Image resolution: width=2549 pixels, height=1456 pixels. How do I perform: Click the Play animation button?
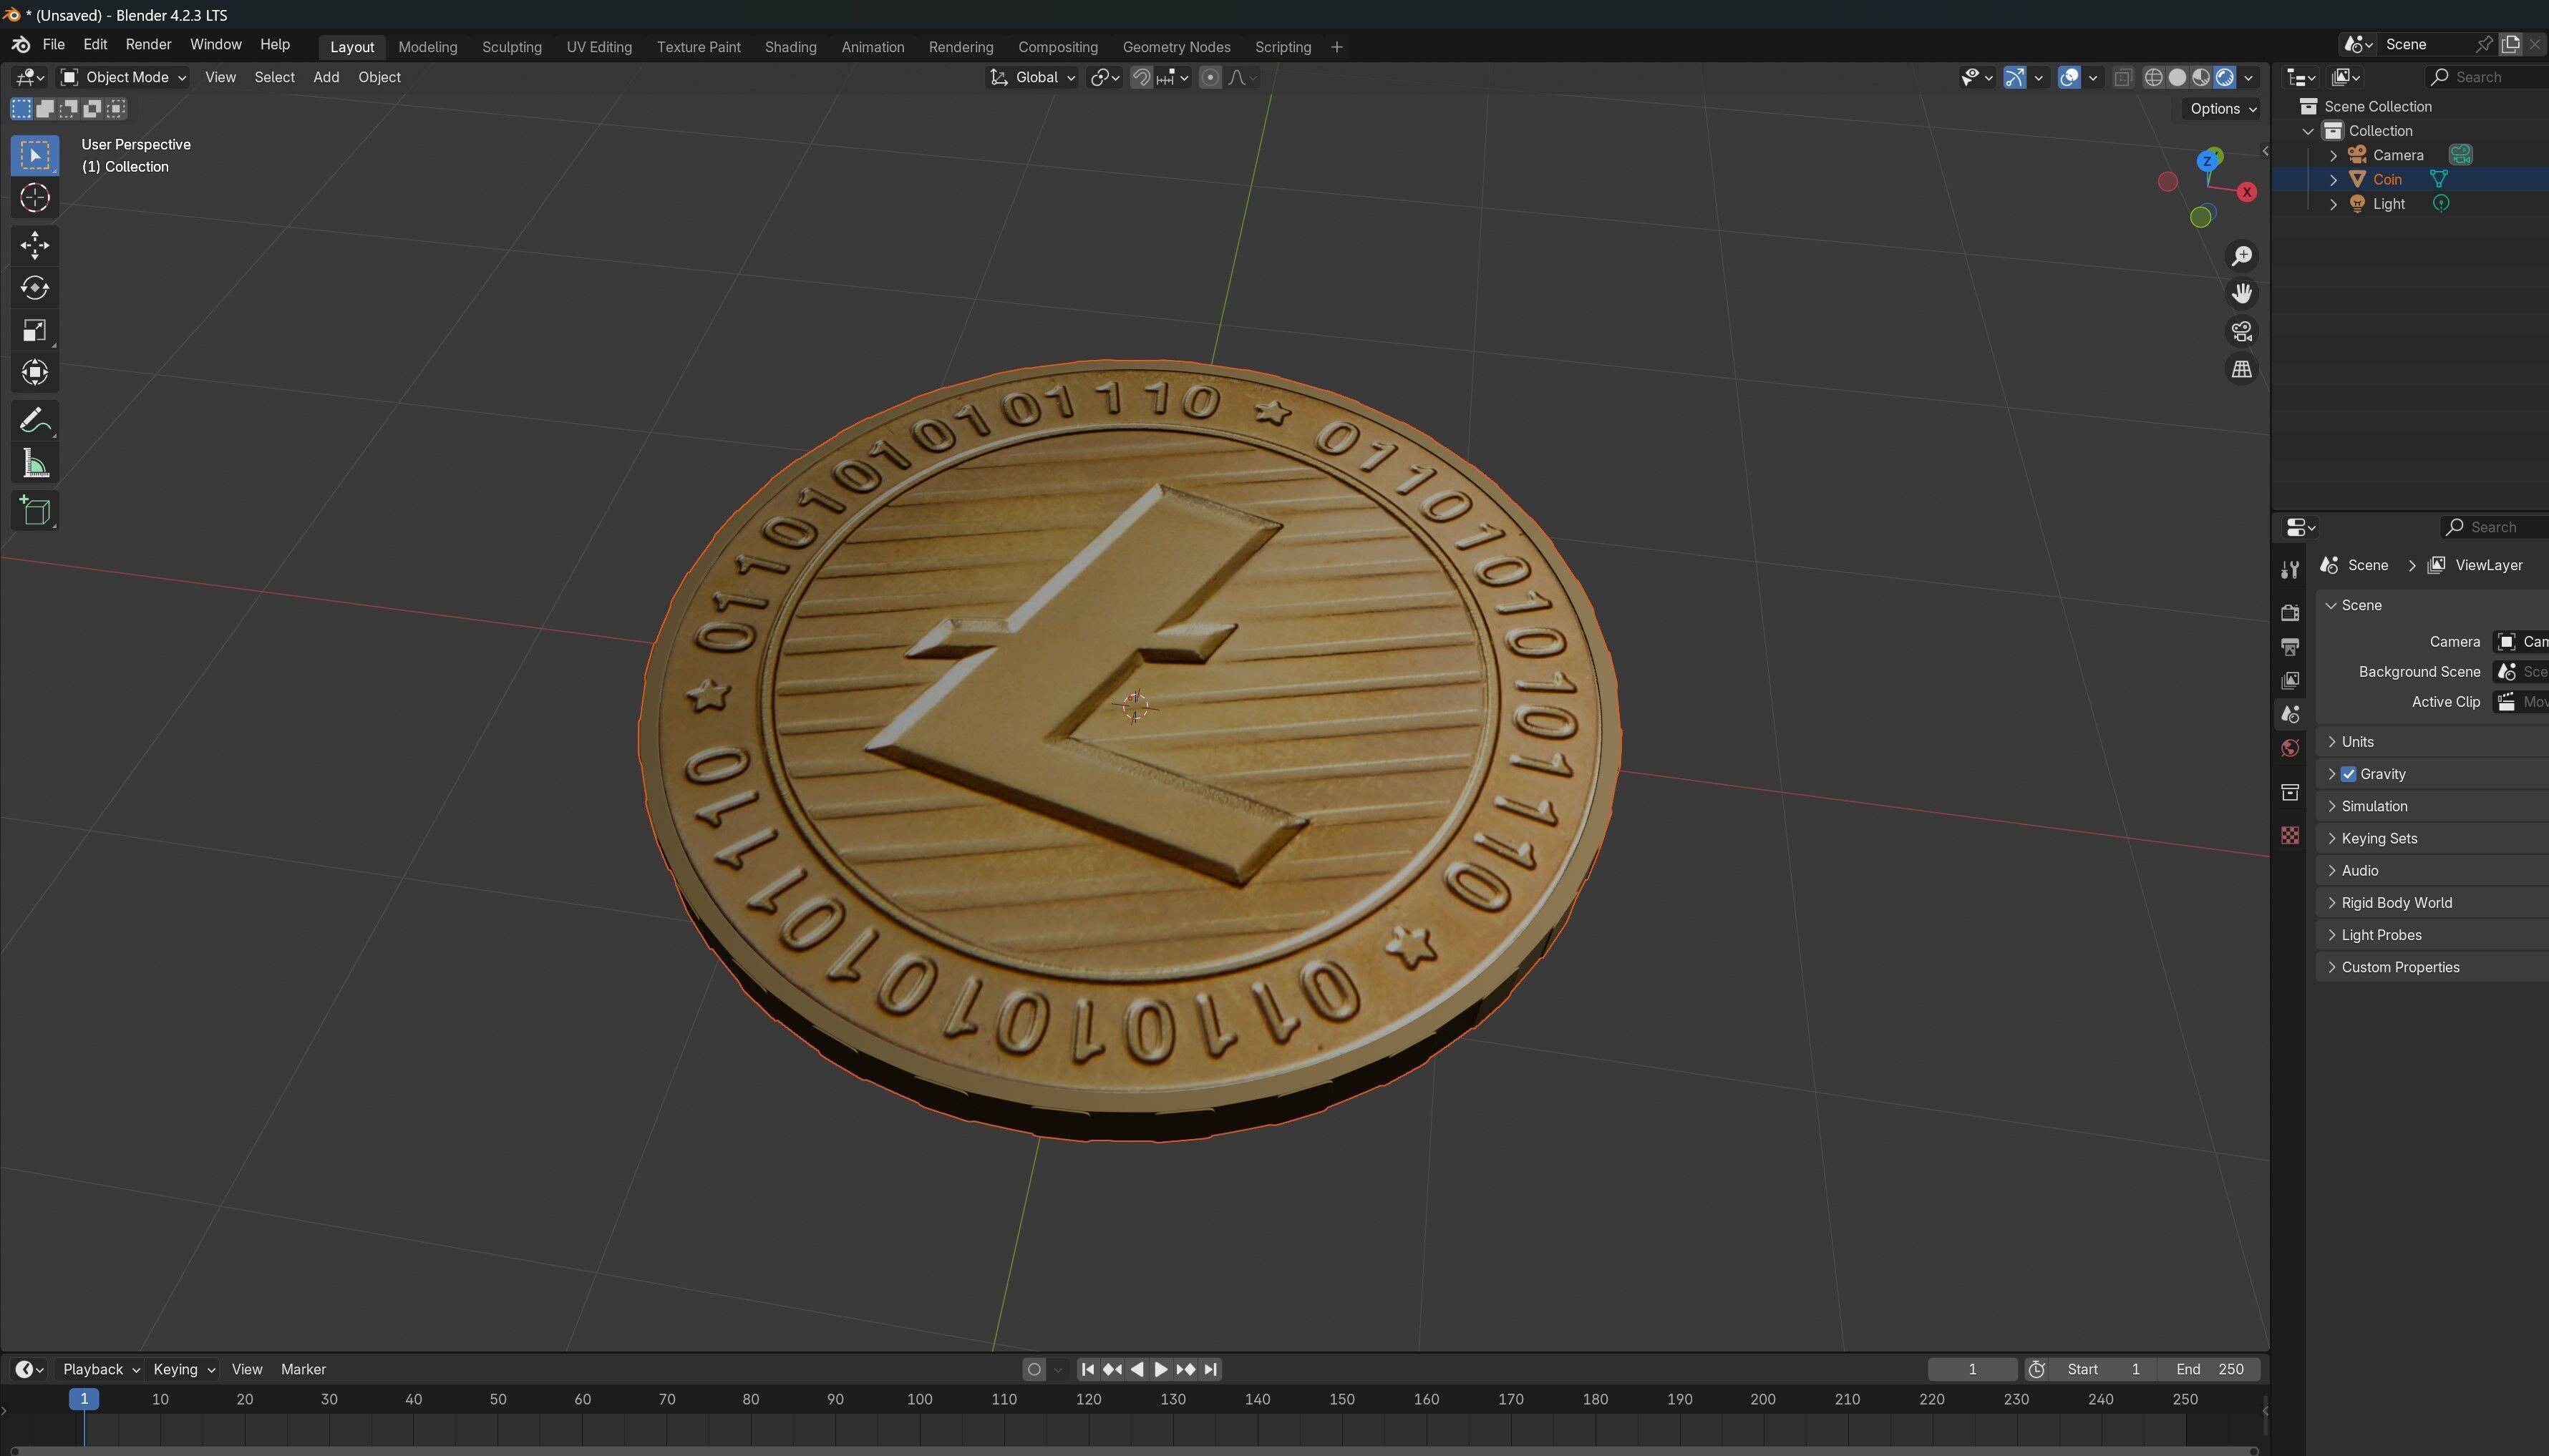click(x=1160, y=1369)
